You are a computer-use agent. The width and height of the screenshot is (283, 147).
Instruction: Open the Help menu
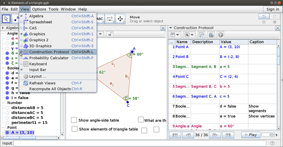[83, 9]
